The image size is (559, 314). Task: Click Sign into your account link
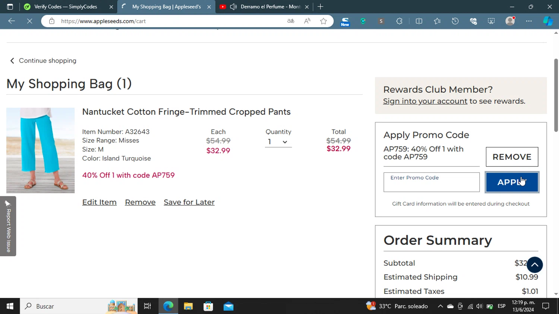pos(425,101)
